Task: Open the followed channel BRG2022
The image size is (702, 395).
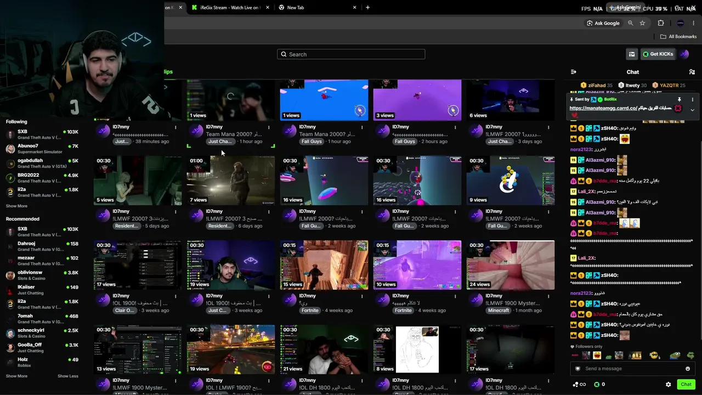Action: click(42, 178)
